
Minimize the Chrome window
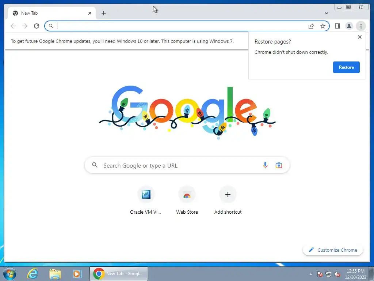tap(339, 7)
